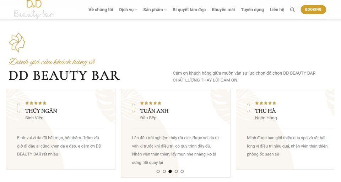The width and height of the screenshot is (341, 182).
Task: Select the active third carousel dot
Action: 170,171
